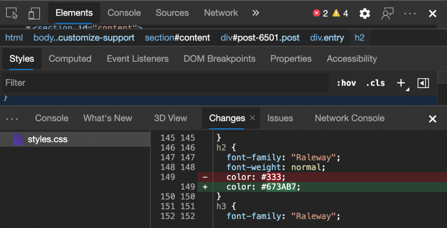Open the Event Listeners tab
The image size is (447, 228).
[x=138, y=59]
